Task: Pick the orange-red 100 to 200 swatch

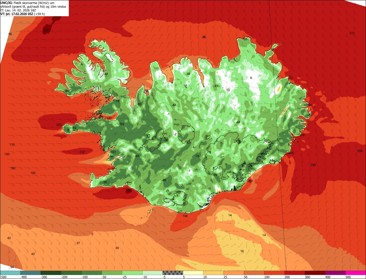Action: pos(274,273)
